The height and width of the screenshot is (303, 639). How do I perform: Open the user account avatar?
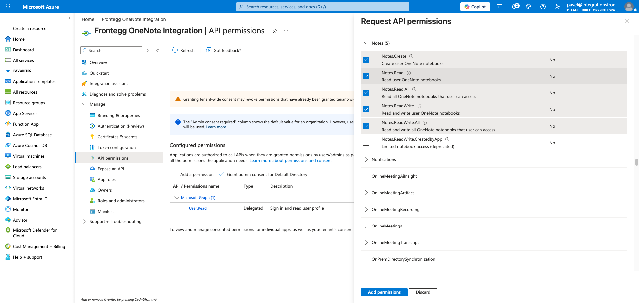coord(629,7)
